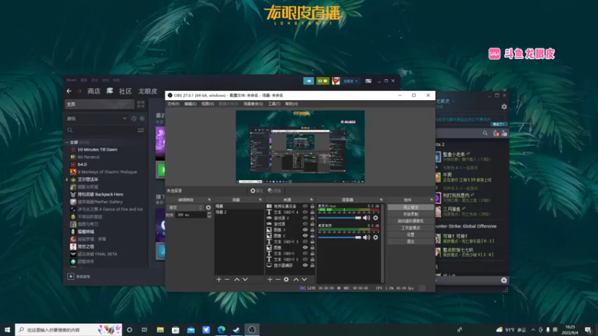Click second mixer channel volume slider

tap(339, 237)
